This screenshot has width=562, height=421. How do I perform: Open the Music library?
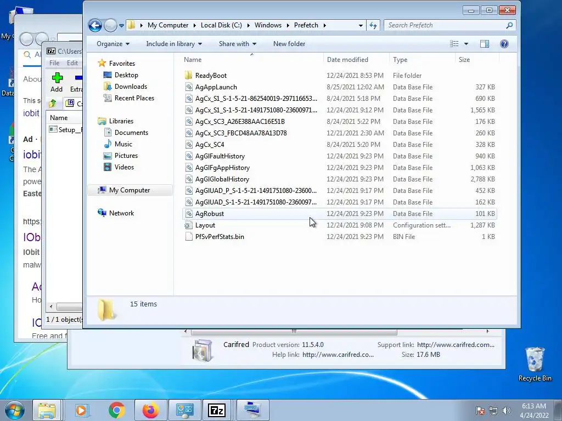coord(123,144)
